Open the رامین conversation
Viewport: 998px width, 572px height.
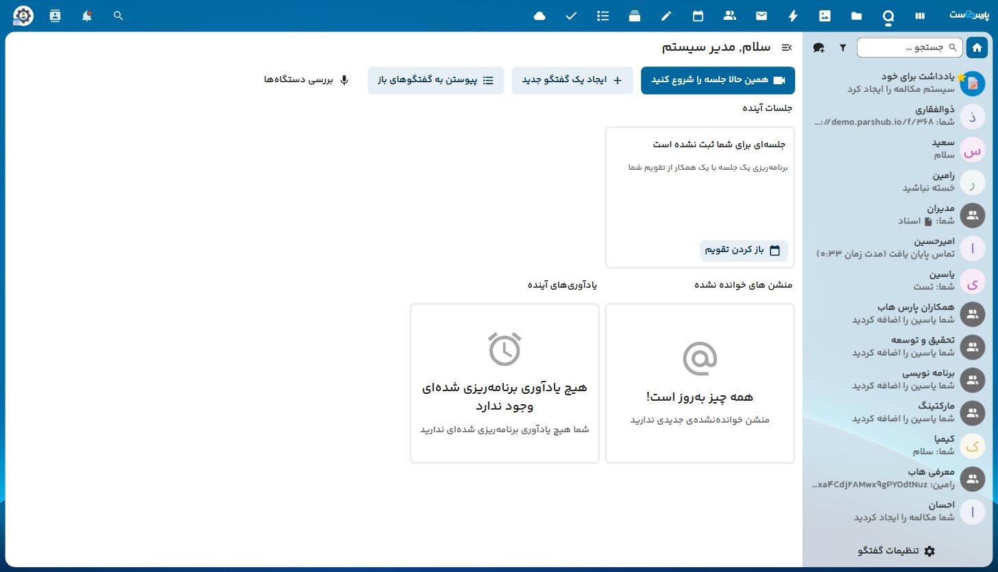pyautogui.click(x=898, y=182)
